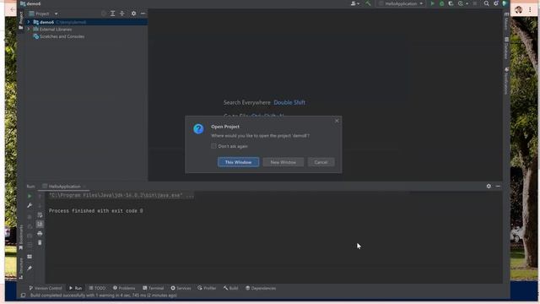This screenshot has width=540, height=304.
Task: Click the Structure vertical sidebar tab
Action: [21, 269]
